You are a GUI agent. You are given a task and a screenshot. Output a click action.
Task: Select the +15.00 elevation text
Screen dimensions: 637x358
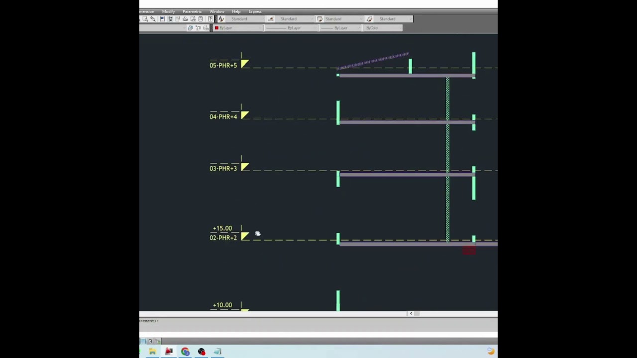click(222, 228)
